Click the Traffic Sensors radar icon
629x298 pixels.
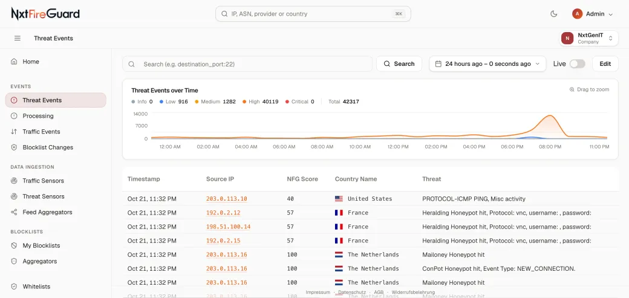(x=14, y=181)
